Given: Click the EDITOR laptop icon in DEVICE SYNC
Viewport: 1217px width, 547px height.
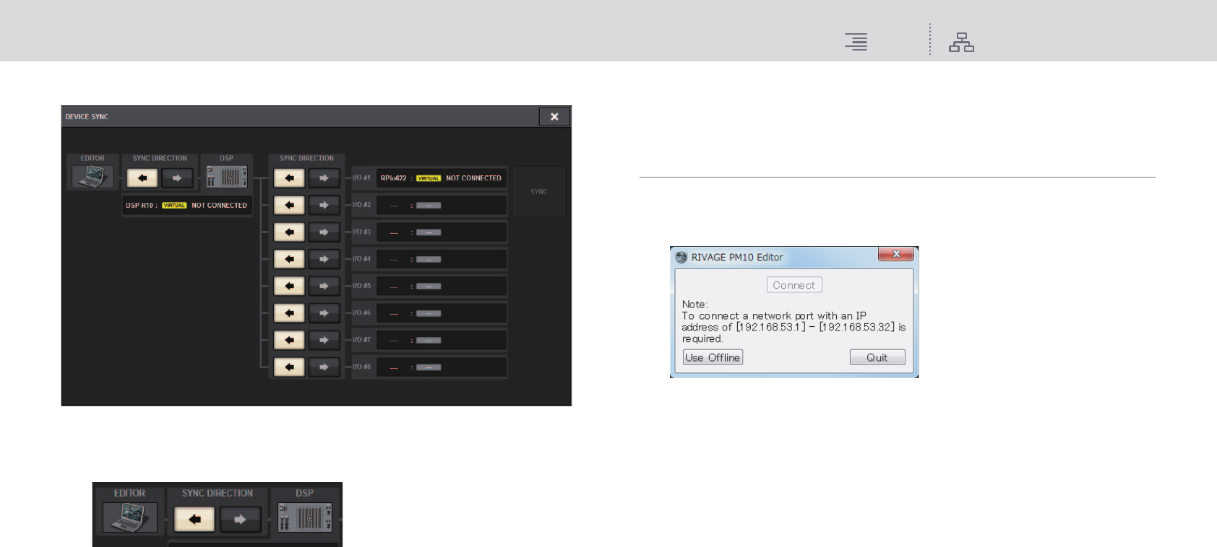Looking at the screenshot, I should pyautogui.click(x=93, y=177).
